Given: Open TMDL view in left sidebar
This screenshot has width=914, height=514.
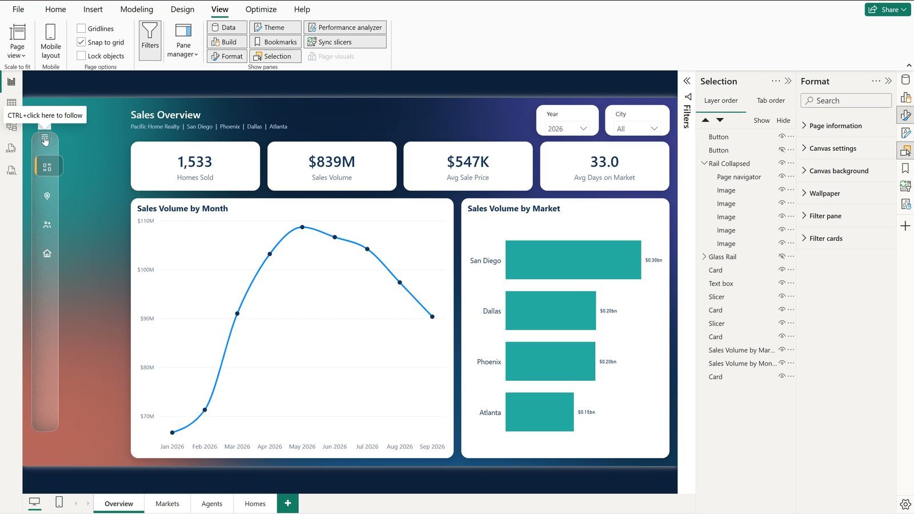Looking at the screenshot, I should coord(11,170).
